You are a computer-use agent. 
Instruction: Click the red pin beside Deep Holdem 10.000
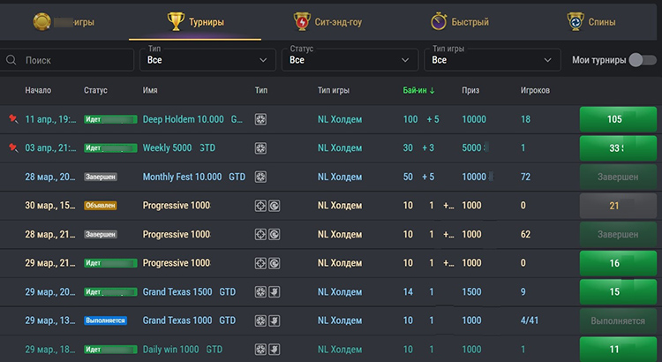(12, 119)
